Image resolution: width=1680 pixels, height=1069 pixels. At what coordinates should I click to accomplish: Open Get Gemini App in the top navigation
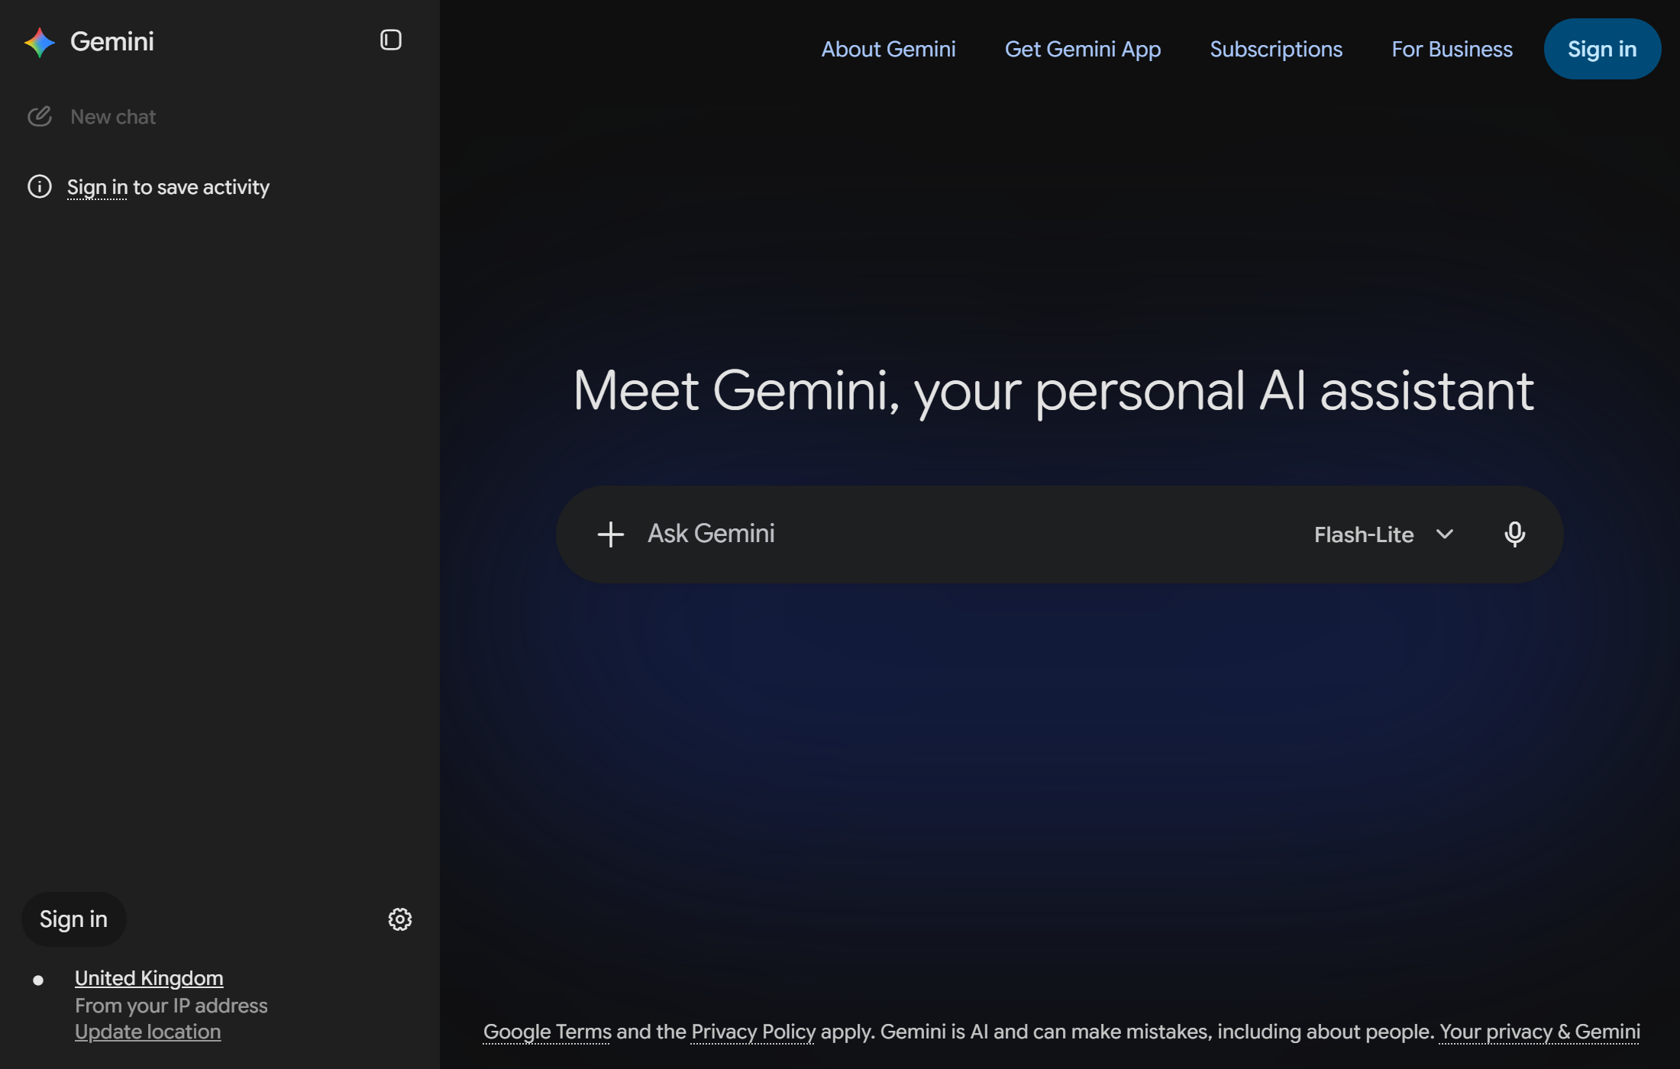(x=1082, y=49)
